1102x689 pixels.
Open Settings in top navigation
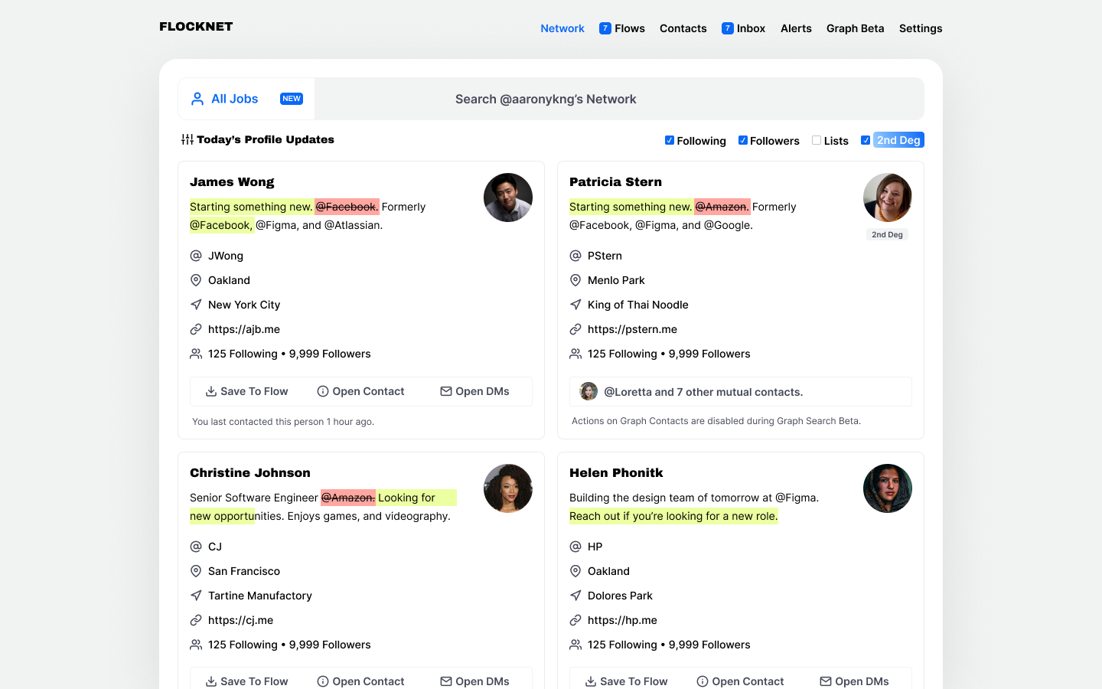(x=921, y=28)
